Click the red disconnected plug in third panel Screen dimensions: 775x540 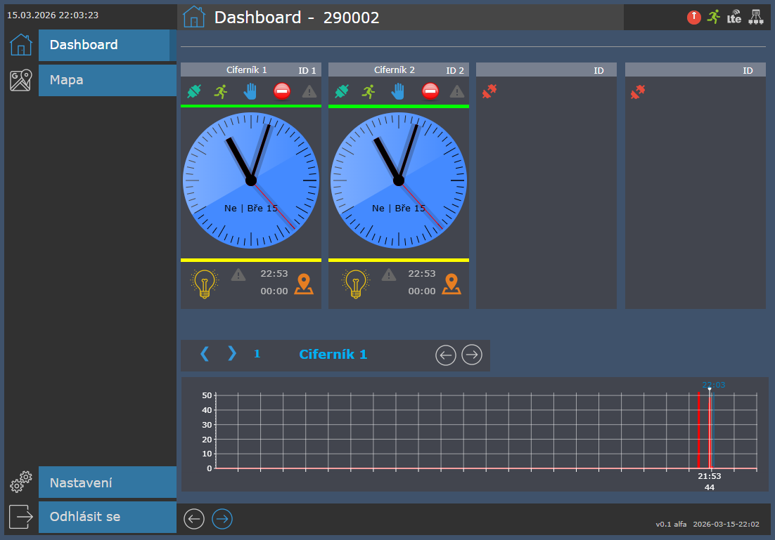click(x=489, y=91)
